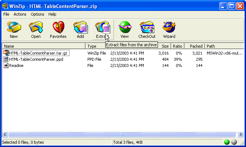
Task: Open the Help menu
Action: click(52, 14)
